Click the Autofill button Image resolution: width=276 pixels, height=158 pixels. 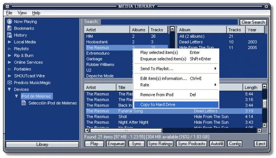(217, 143)
